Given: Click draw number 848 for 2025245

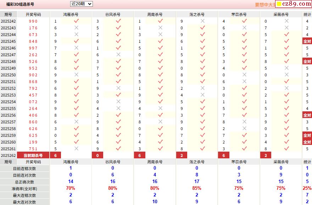Looking at the screenshot, I should coord(33,41).
